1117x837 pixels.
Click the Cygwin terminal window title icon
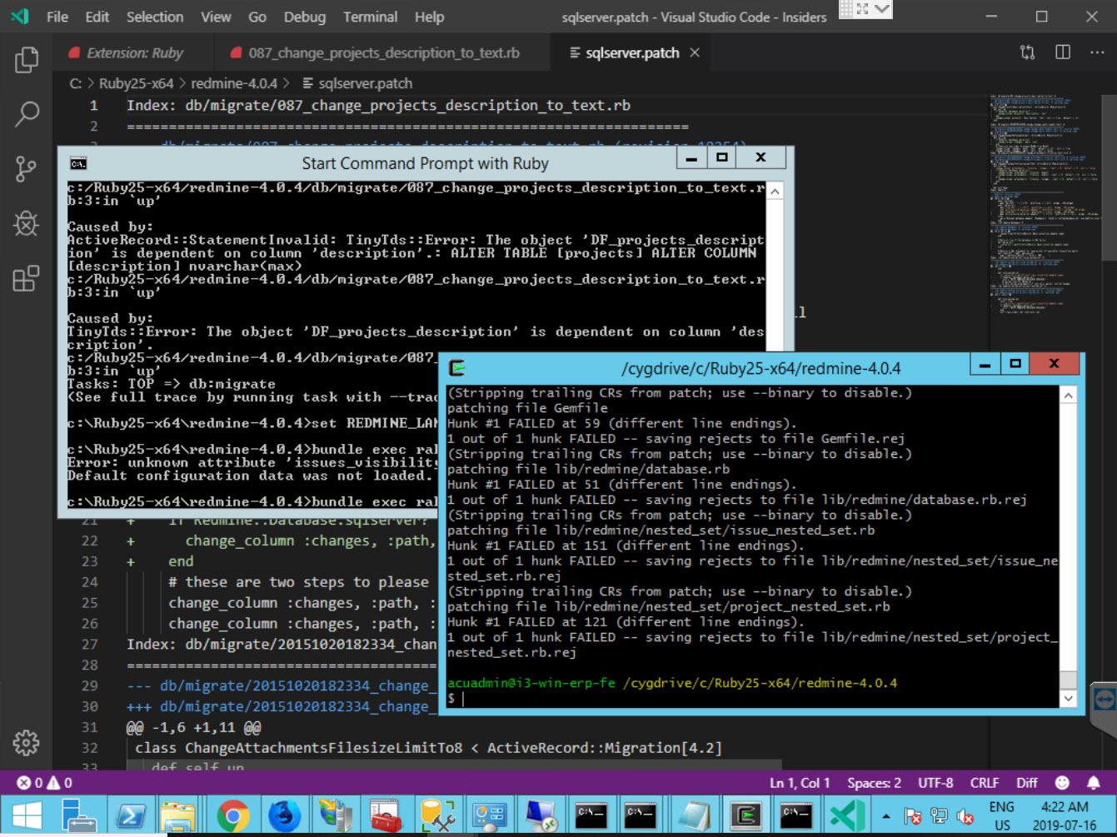point(456,368)
